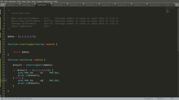
Task: Open the Goto menu
Action: 29,1
